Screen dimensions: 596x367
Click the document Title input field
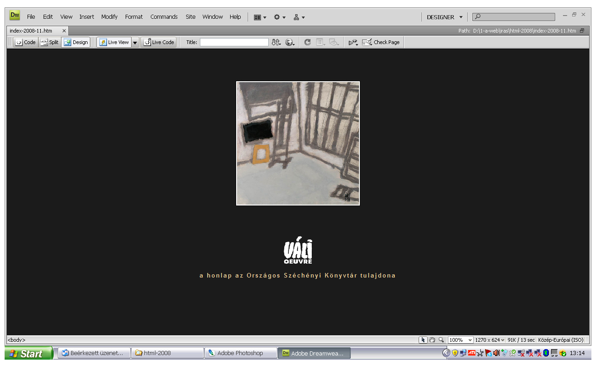pos(234,42)
